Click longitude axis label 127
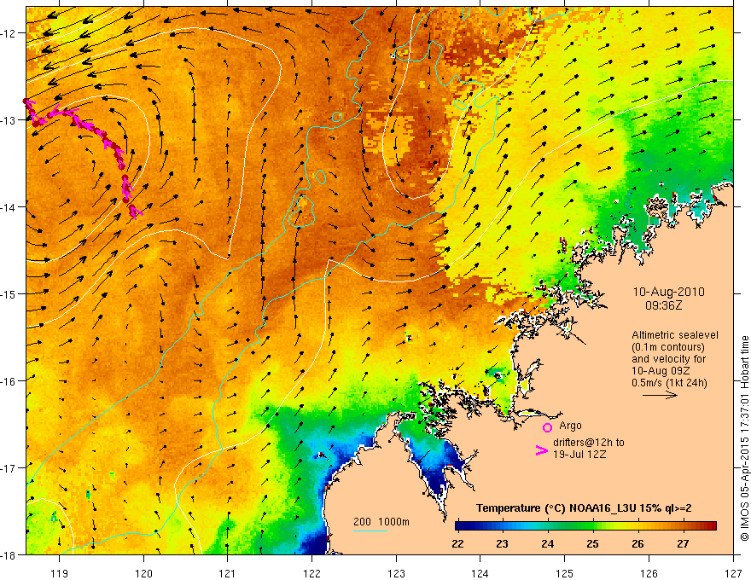 pyautogui.click(x=733, y=573)
